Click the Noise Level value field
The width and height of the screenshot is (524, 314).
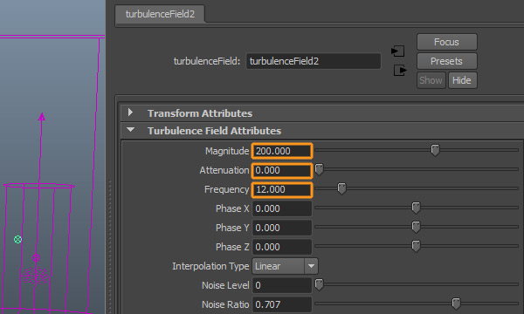click(x=282, y=285)
